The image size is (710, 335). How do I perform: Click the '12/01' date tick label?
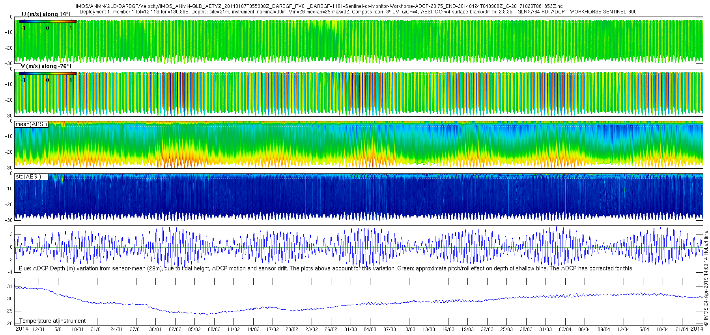pos(38,329)
